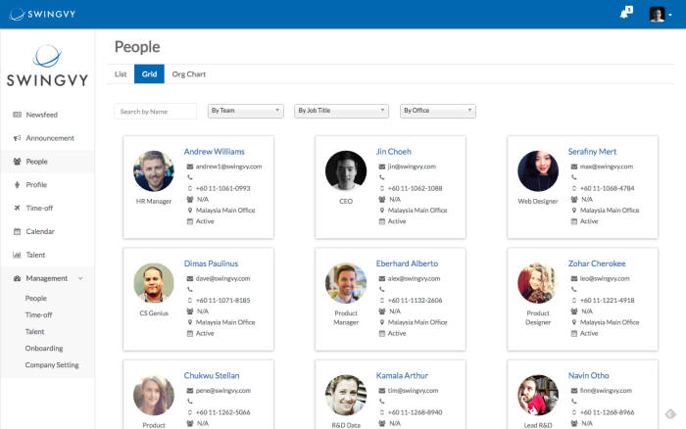The height and width of the screenshot is (429, 686).
Task: Click envelope icon beside tim@swingvy.com
Action: click(382, 391)
